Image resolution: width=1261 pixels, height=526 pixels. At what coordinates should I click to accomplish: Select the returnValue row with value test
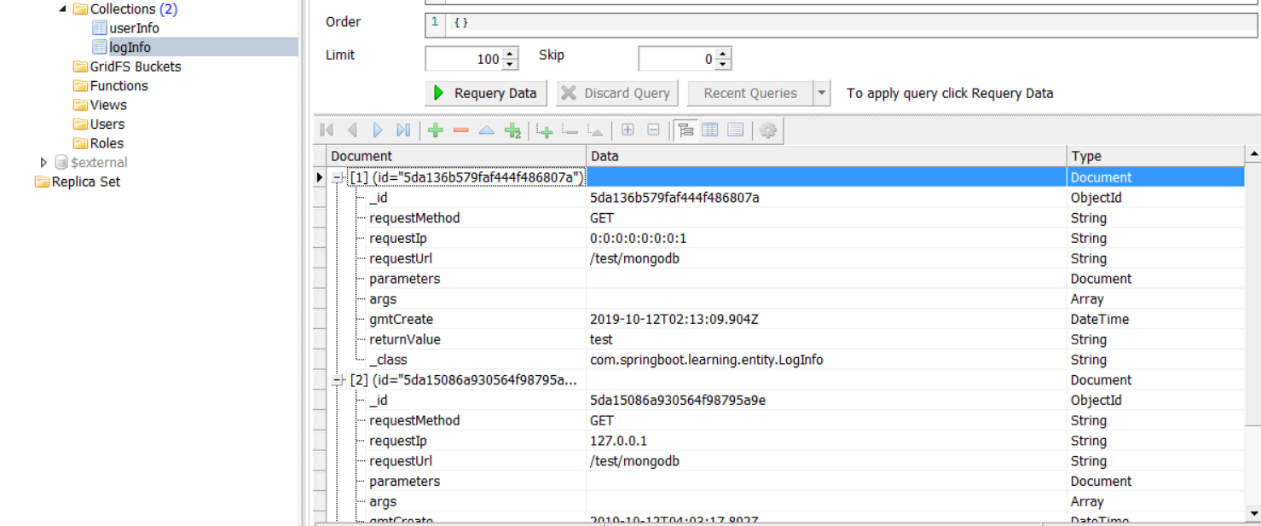click(785, 339)
